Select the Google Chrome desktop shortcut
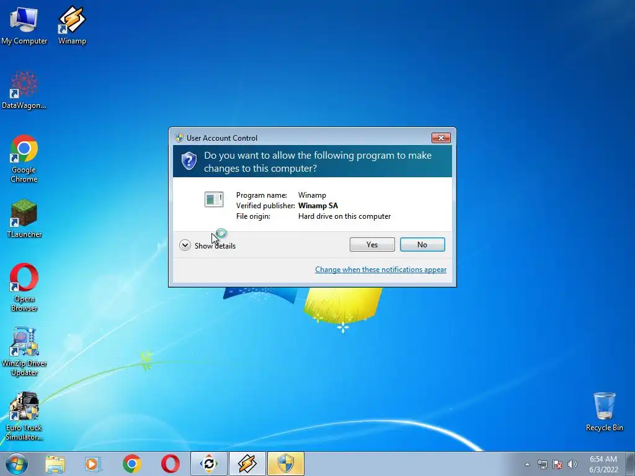Viewport: 635px width, 476px height. pyautogui.click(x=24, y=159)
